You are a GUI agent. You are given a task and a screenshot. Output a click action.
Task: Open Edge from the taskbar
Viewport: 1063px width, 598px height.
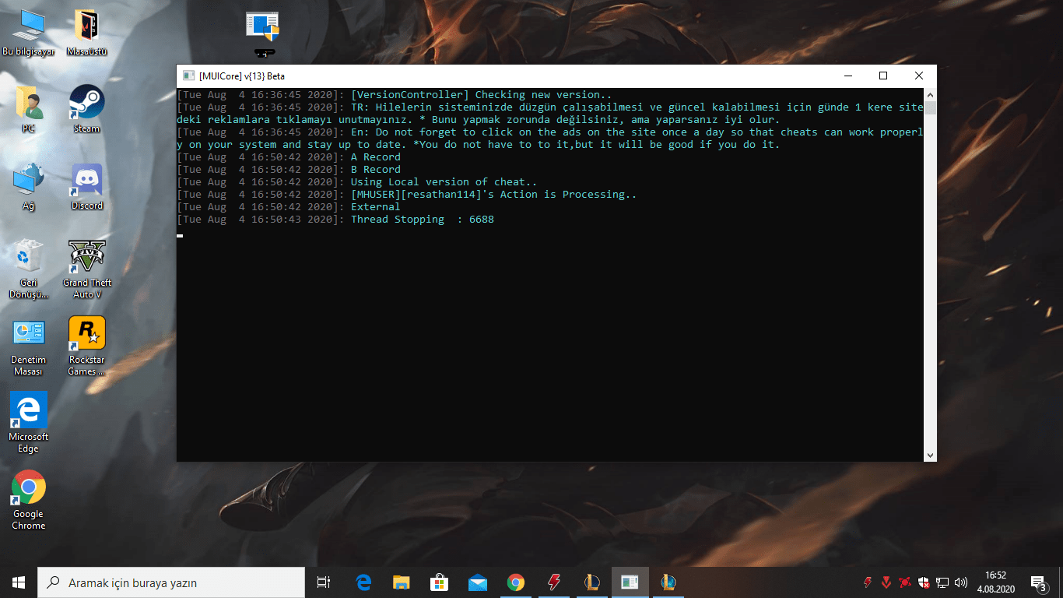coord(363,582)
